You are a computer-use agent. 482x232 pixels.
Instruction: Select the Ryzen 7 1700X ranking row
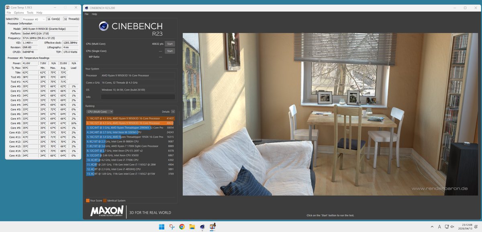coord(131,146)
